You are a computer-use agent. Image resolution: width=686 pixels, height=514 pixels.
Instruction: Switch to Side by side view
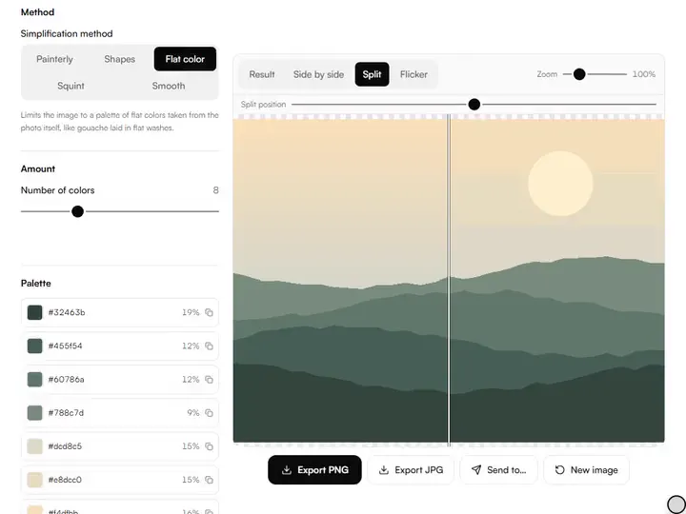pyautogui.click(x=318, y=74)
